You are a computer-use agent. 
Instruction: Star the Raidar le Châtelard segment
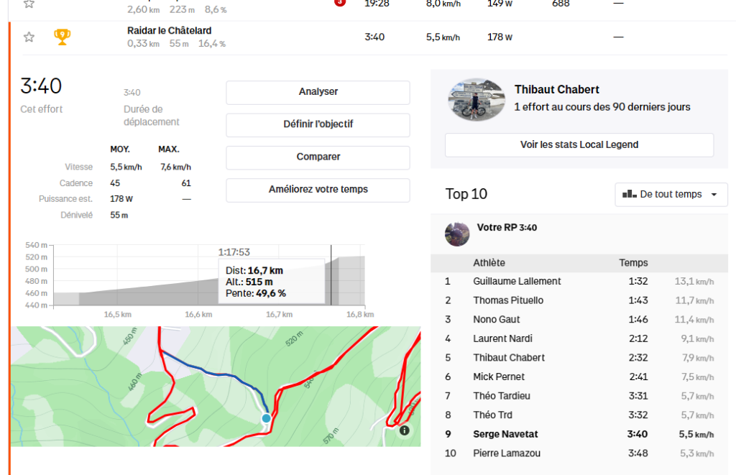point(29,37)
